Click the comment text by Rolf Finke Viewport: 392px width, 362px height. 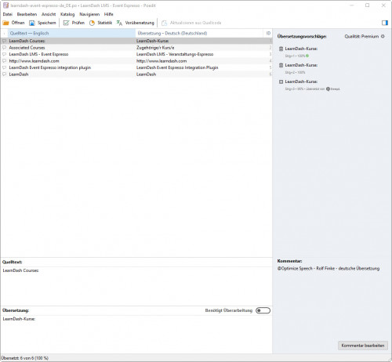pyautogui.click(x=328, y=269)
